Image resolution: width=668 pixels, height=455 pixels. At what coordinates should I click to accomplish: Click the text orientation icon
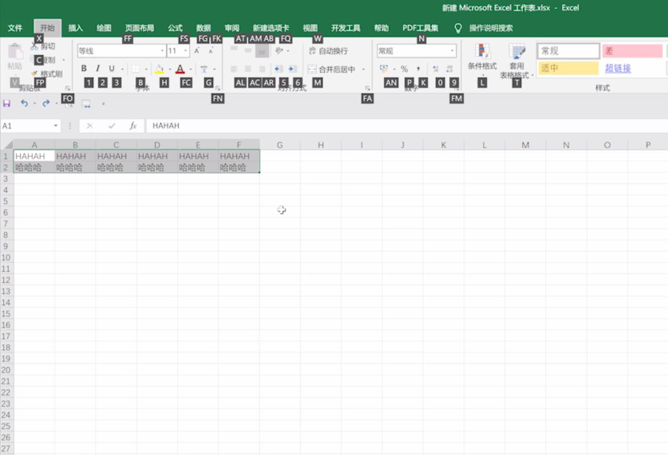[x=279, y=51]
